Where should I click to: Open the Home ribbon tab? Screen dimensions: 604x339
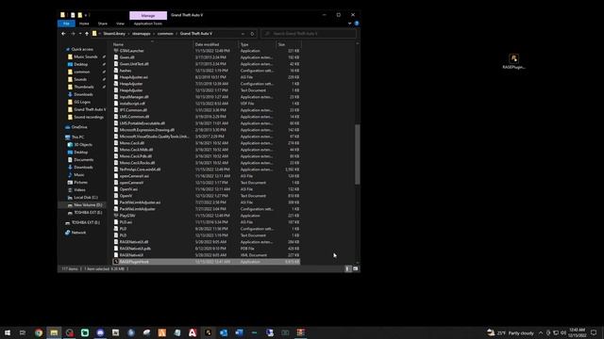click(x=84, y=24)
